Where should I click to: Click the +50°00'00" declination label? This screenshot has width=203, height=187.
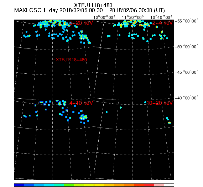point(186,47)
